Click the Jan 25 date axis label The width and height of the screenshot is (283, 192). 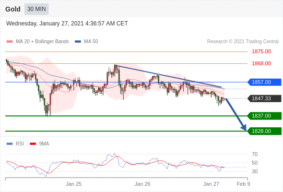[74, 184]
